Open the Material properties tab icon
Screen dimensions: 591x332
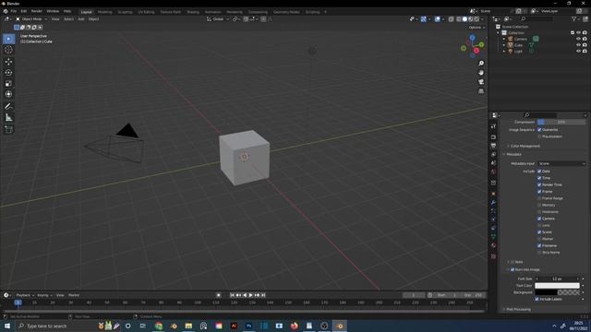(x=493, y=245)
